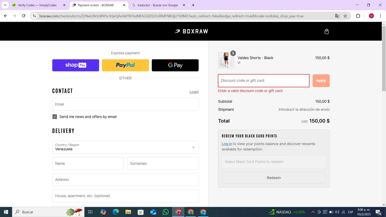Click the page vertical scrollbar
This screenshot has width=386, height=217.
[x=384, y=58]
